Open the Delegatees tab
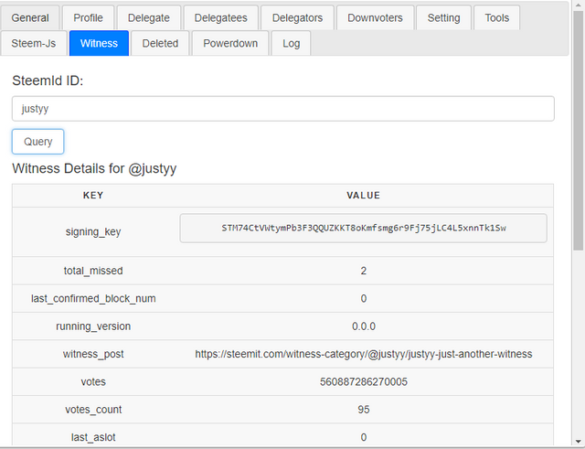This screenshot has width=585, height=449. [x=218, y=17]
